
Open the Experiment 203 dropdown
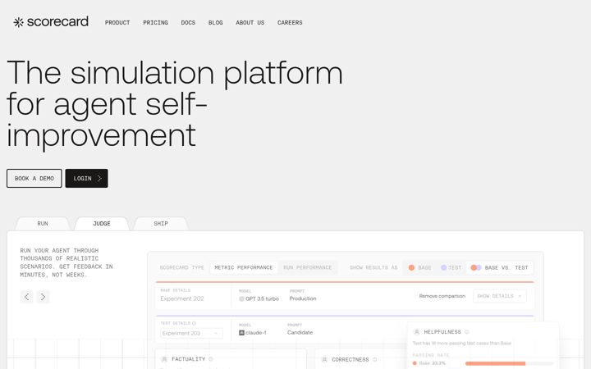click(x=191, y=333)
